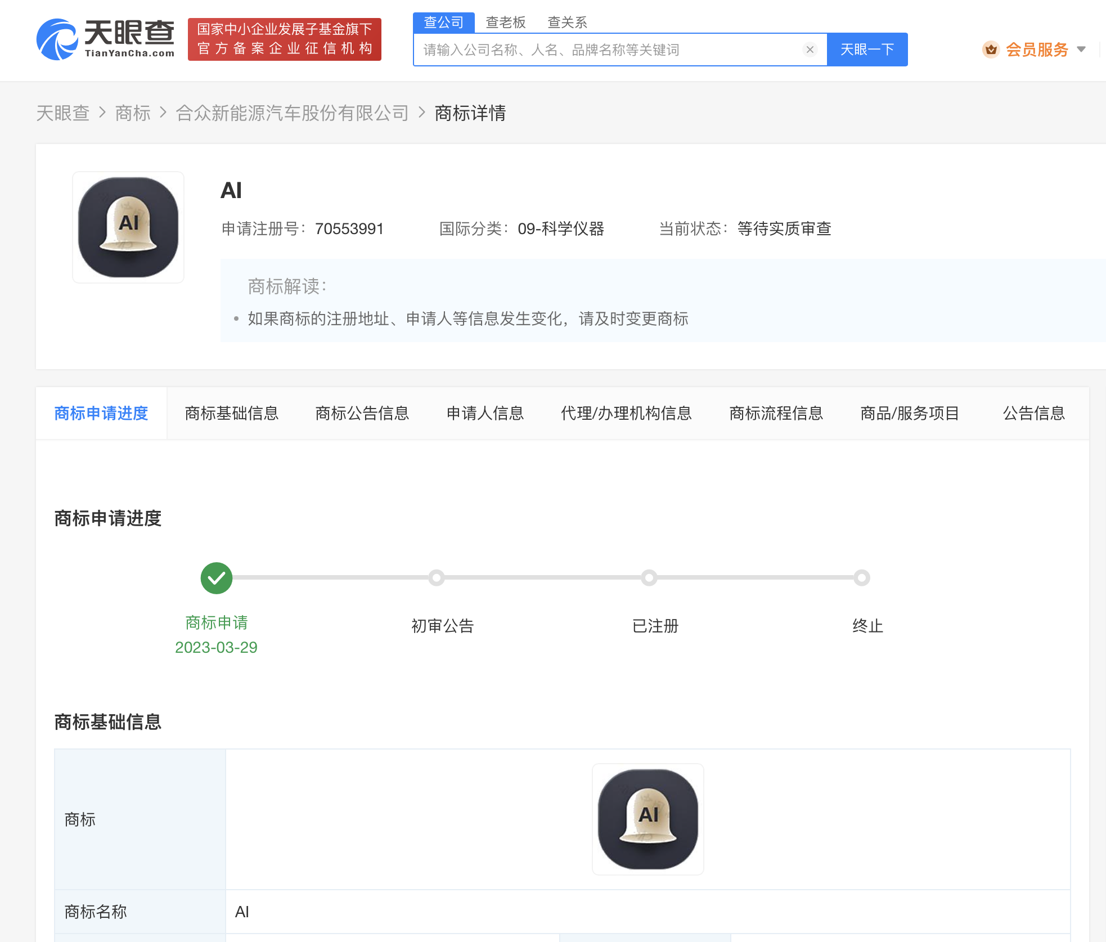The height and width of the screenshot is (942, 1106).
Task: Click the red 官方备案企业征信机构 banner
Action: point(285,39)
